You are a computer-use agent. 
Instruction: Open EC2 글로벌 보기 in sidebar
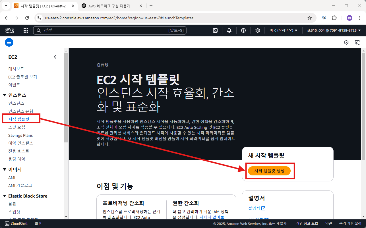coord(23,77)
